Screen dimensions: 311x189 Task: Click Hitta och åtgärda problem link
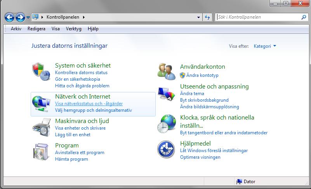[x=82, y=86]
